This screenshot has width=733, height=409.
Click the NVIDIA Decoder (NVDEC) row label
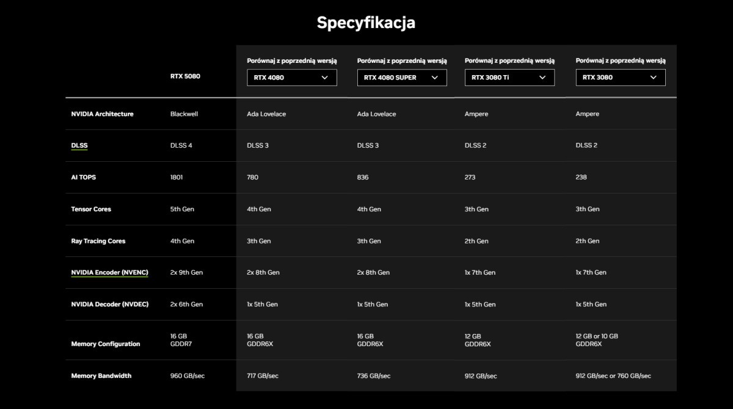(x=109, y=304)
